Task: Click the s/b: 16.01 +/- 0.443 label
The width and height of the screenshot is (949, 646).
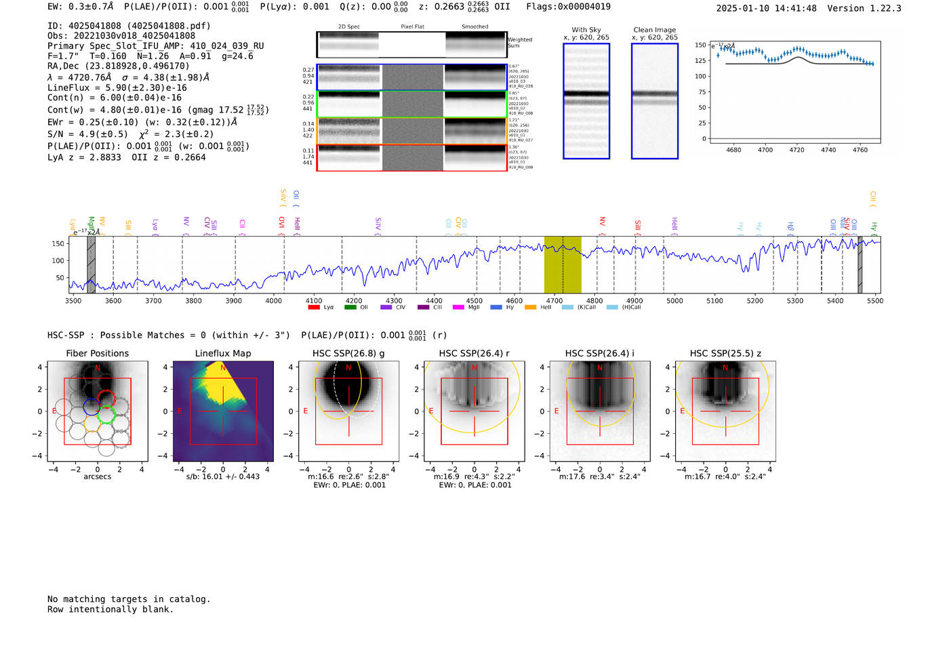Action: pos(223,477)
